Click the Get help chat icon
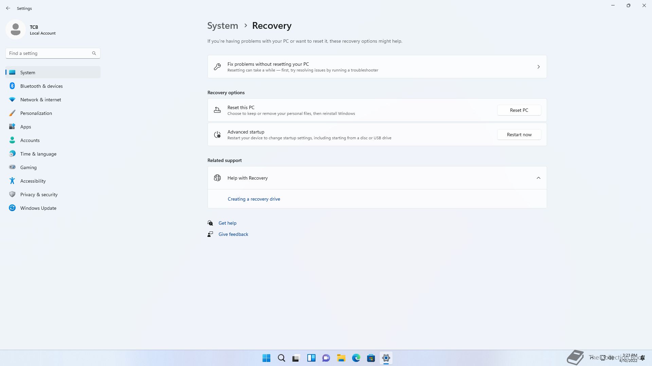This screenshot has width=652, height=366. [210, 223]
